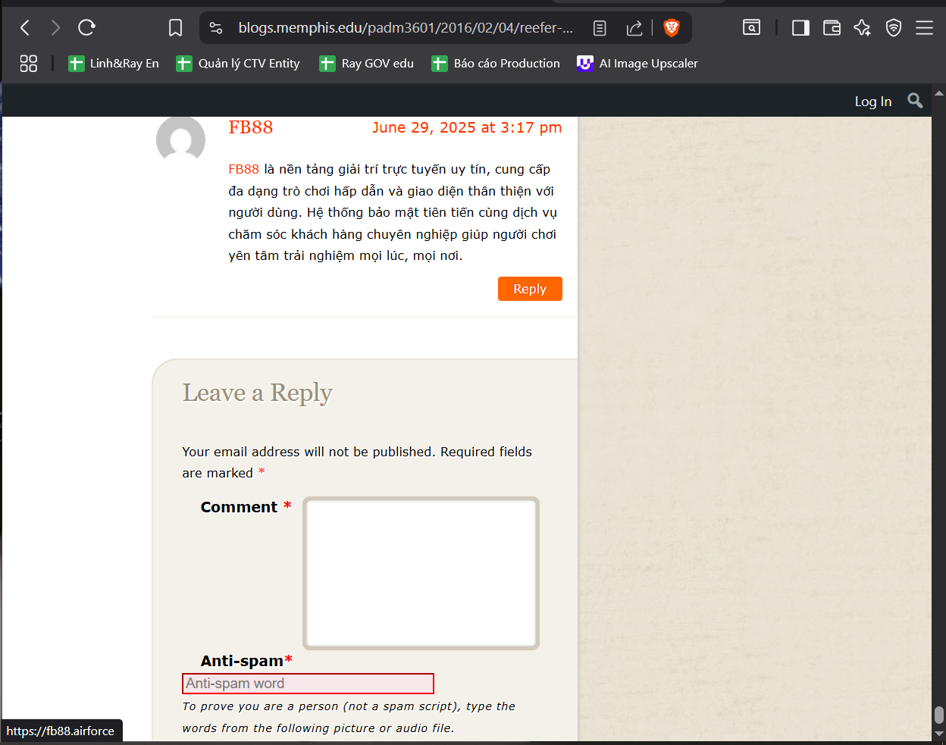This screenshot has width=946, height=745.
Task: Toggle the browser sidebar panel
Action: (x=800, y=28)
